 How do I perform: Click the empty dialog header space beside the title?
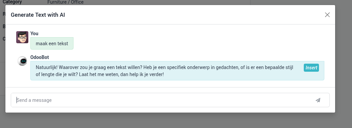193,15
